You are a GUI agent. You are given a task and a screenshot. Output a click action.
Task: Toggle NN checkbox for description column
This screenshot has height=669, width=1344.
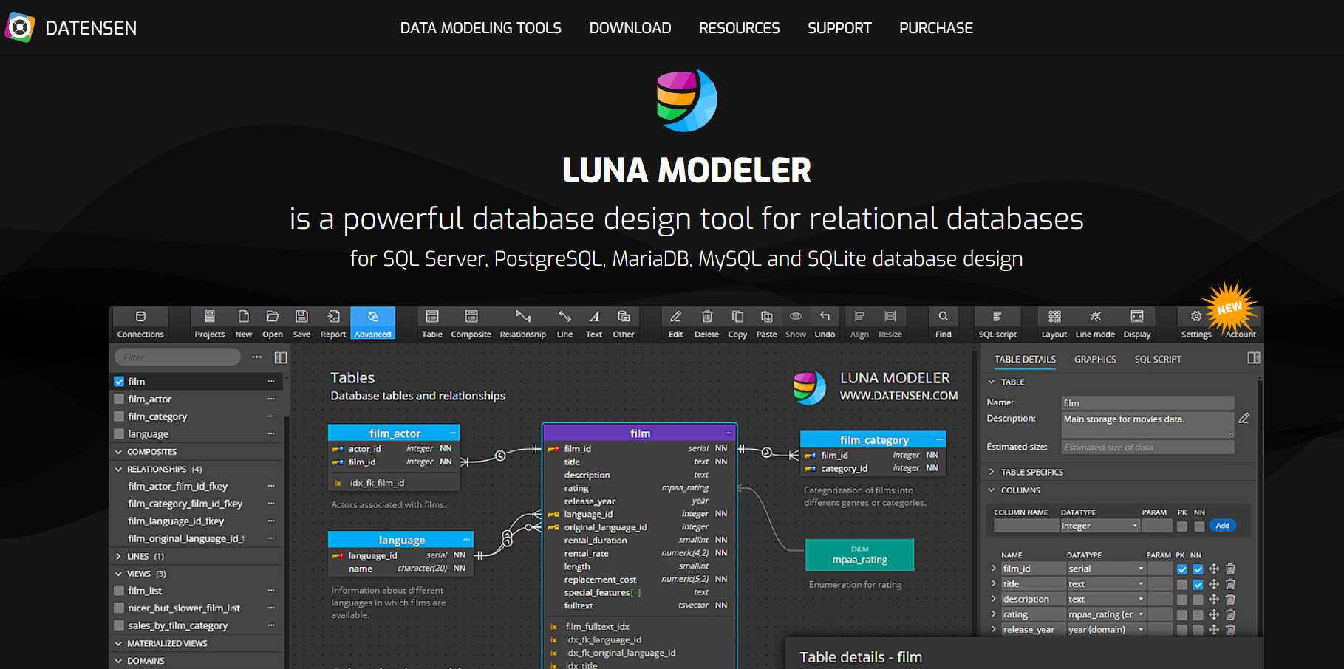point(1198,600)
